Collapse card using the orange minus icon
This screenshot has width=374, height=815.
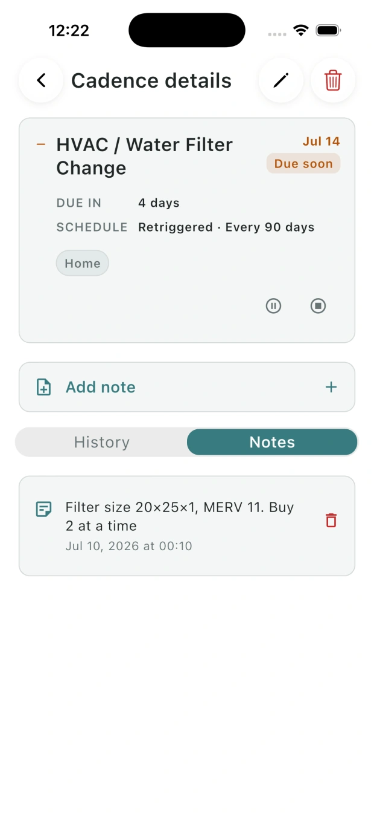tap(41, 144)
